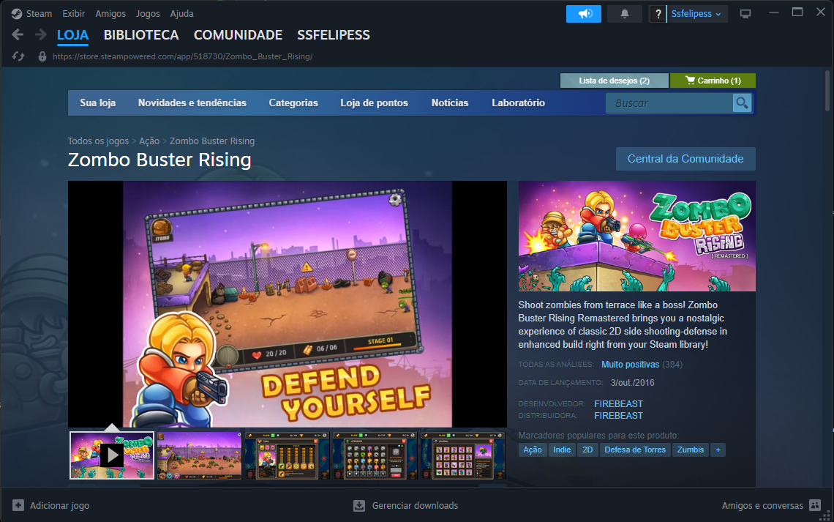
Task: Click the plus icon next to Adicionar jogo
Action: coord(18,505)
